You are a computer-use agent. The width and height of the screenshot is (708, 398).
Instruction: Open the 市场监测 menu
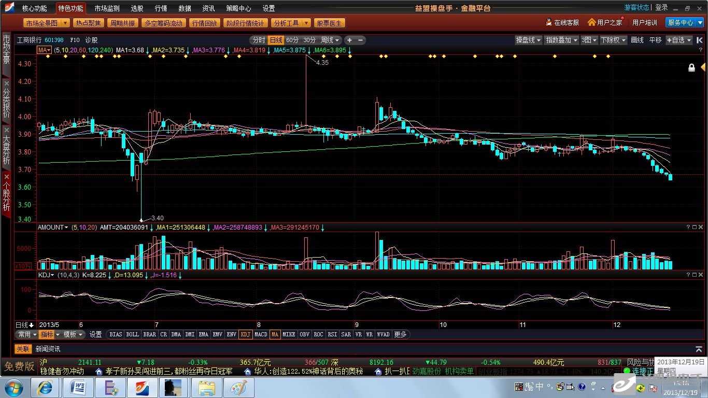(x=107, y=8)
